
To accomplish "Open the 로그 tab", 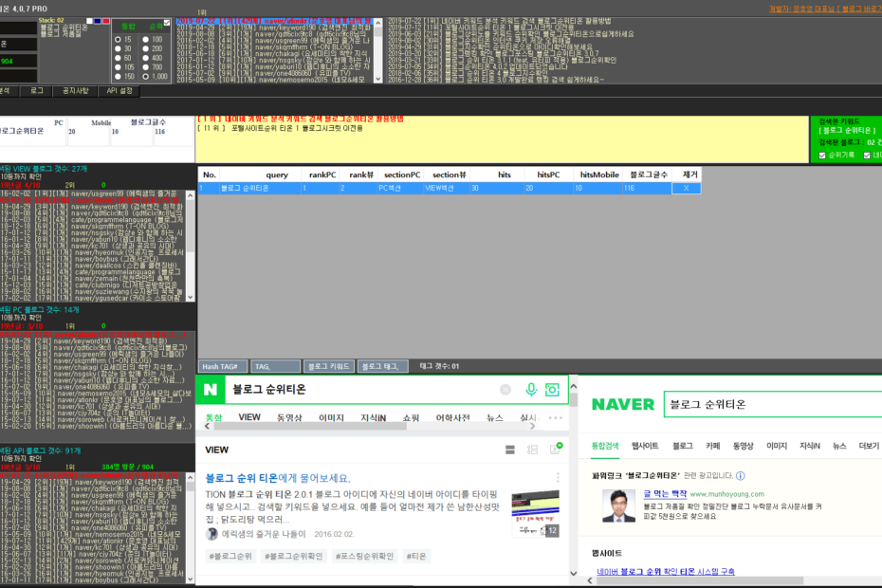I will pyautogui.click(x=37, y=91).
